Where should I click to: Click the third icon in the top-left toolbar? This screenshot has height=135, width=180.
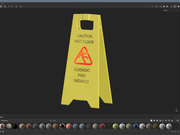click(9, 6)
